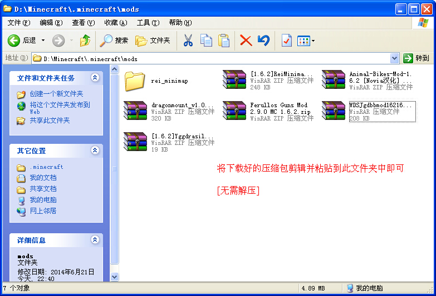Viewport: 436px width, 296px height.
Task: Click the Undo arrow icon
Action: 263,41
